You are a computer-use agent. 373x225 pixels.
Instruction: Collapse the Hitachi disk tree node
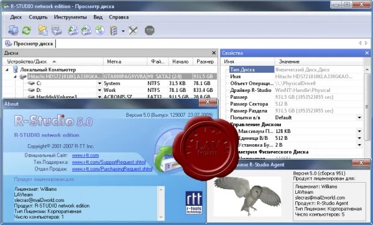(15, 76)
